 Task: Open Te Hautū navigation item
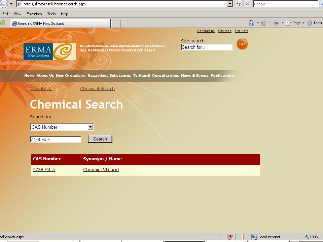[x=142, y=75]
